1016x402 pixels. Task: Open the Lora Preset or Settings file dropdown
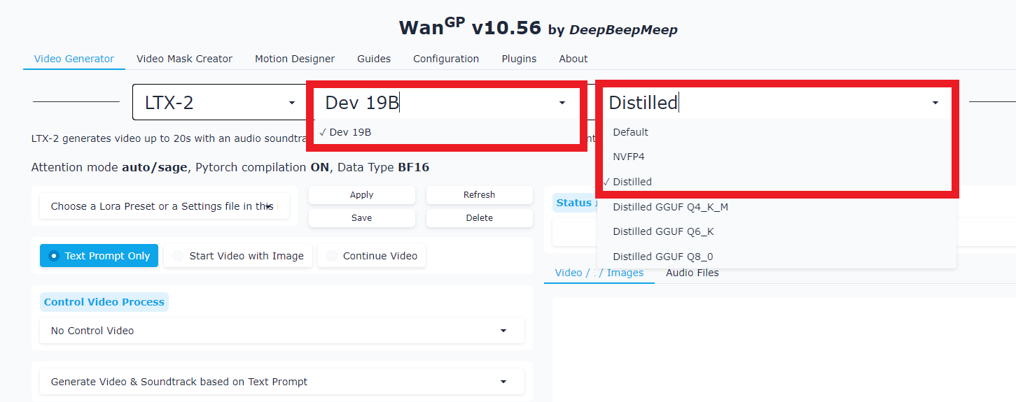[x=165, y=206]
